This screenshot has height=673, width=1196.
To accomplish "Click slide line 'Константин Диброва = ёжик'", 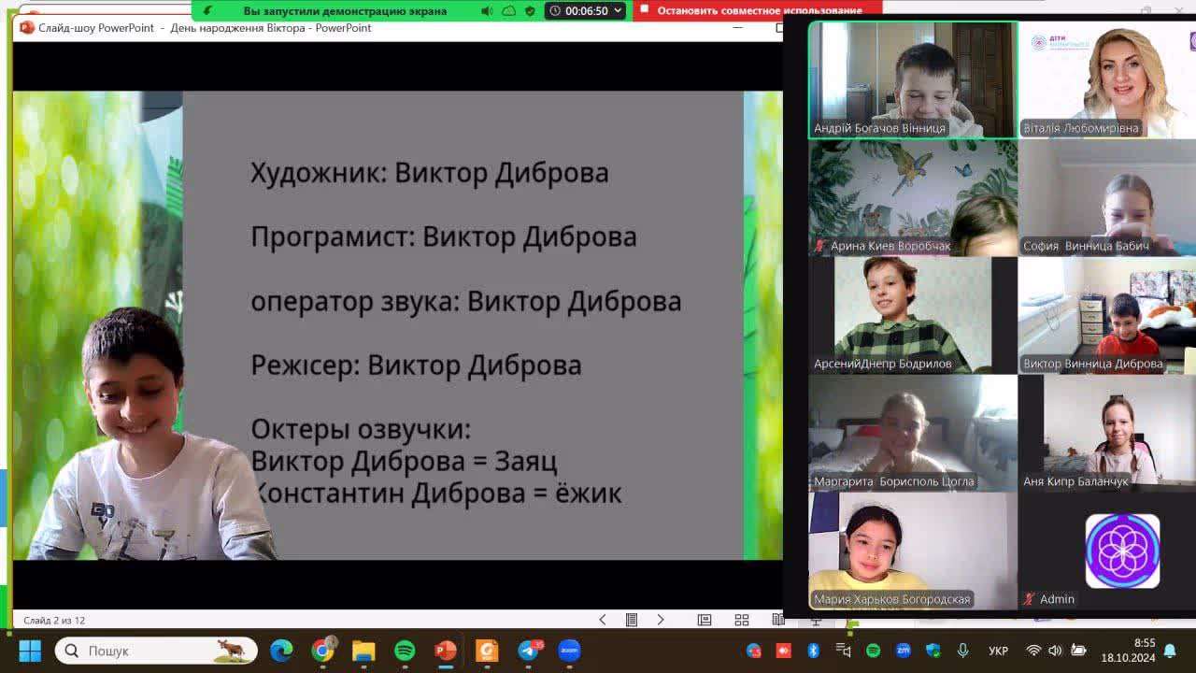I will (x=438, y=493).
